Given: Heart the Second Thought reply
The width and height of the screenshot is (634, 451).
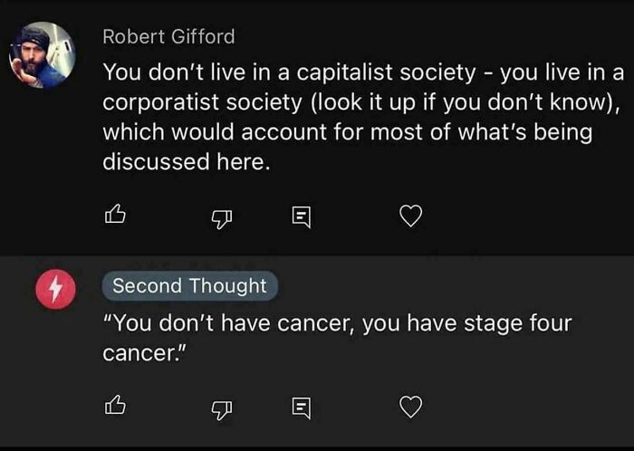Looking at the screenshot, I should (x=411, y=408).
